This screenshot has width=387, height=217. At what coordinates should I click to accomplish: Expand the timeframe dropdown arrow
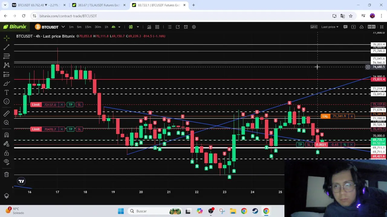click(x=119, y=27)
